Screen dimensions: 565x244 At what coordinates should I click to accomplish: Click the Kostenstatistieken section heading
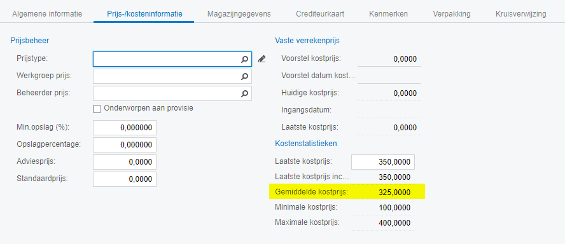tap(306, 144)
